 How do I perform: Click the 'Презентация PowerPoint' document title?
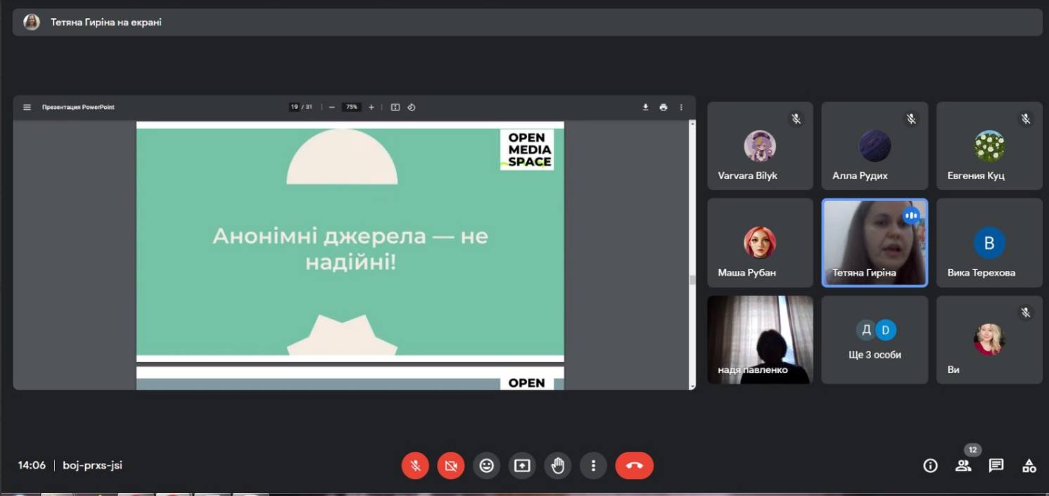click(78, 107)
